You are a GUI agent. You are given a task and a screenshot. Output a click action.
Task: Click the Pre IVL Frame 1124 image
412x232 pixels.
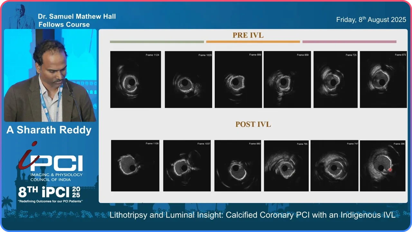136,79
